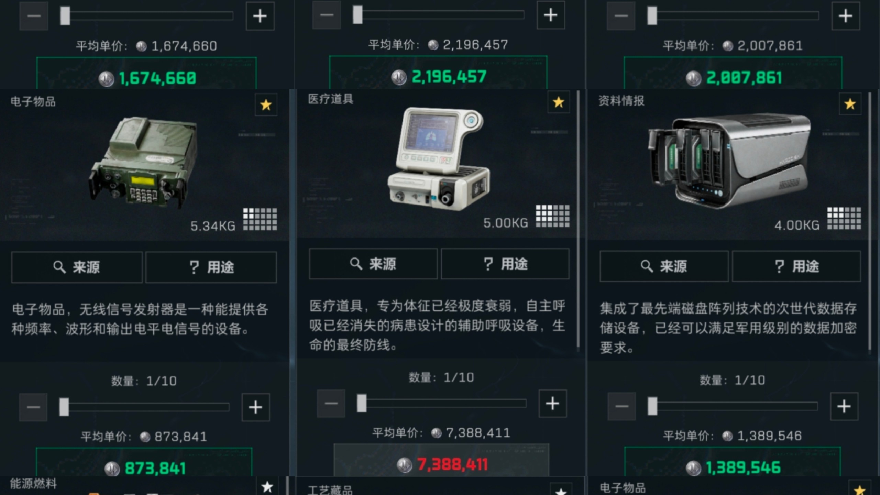Click the grid size icon beside 5.34KG
Viewport: 880px width, 495px height.
(260, 219)
